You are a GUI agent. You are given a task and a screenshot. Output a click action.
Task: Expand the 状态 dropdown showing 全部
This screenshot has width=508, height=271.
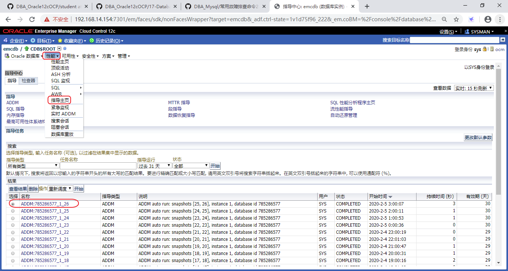(191, 166)
